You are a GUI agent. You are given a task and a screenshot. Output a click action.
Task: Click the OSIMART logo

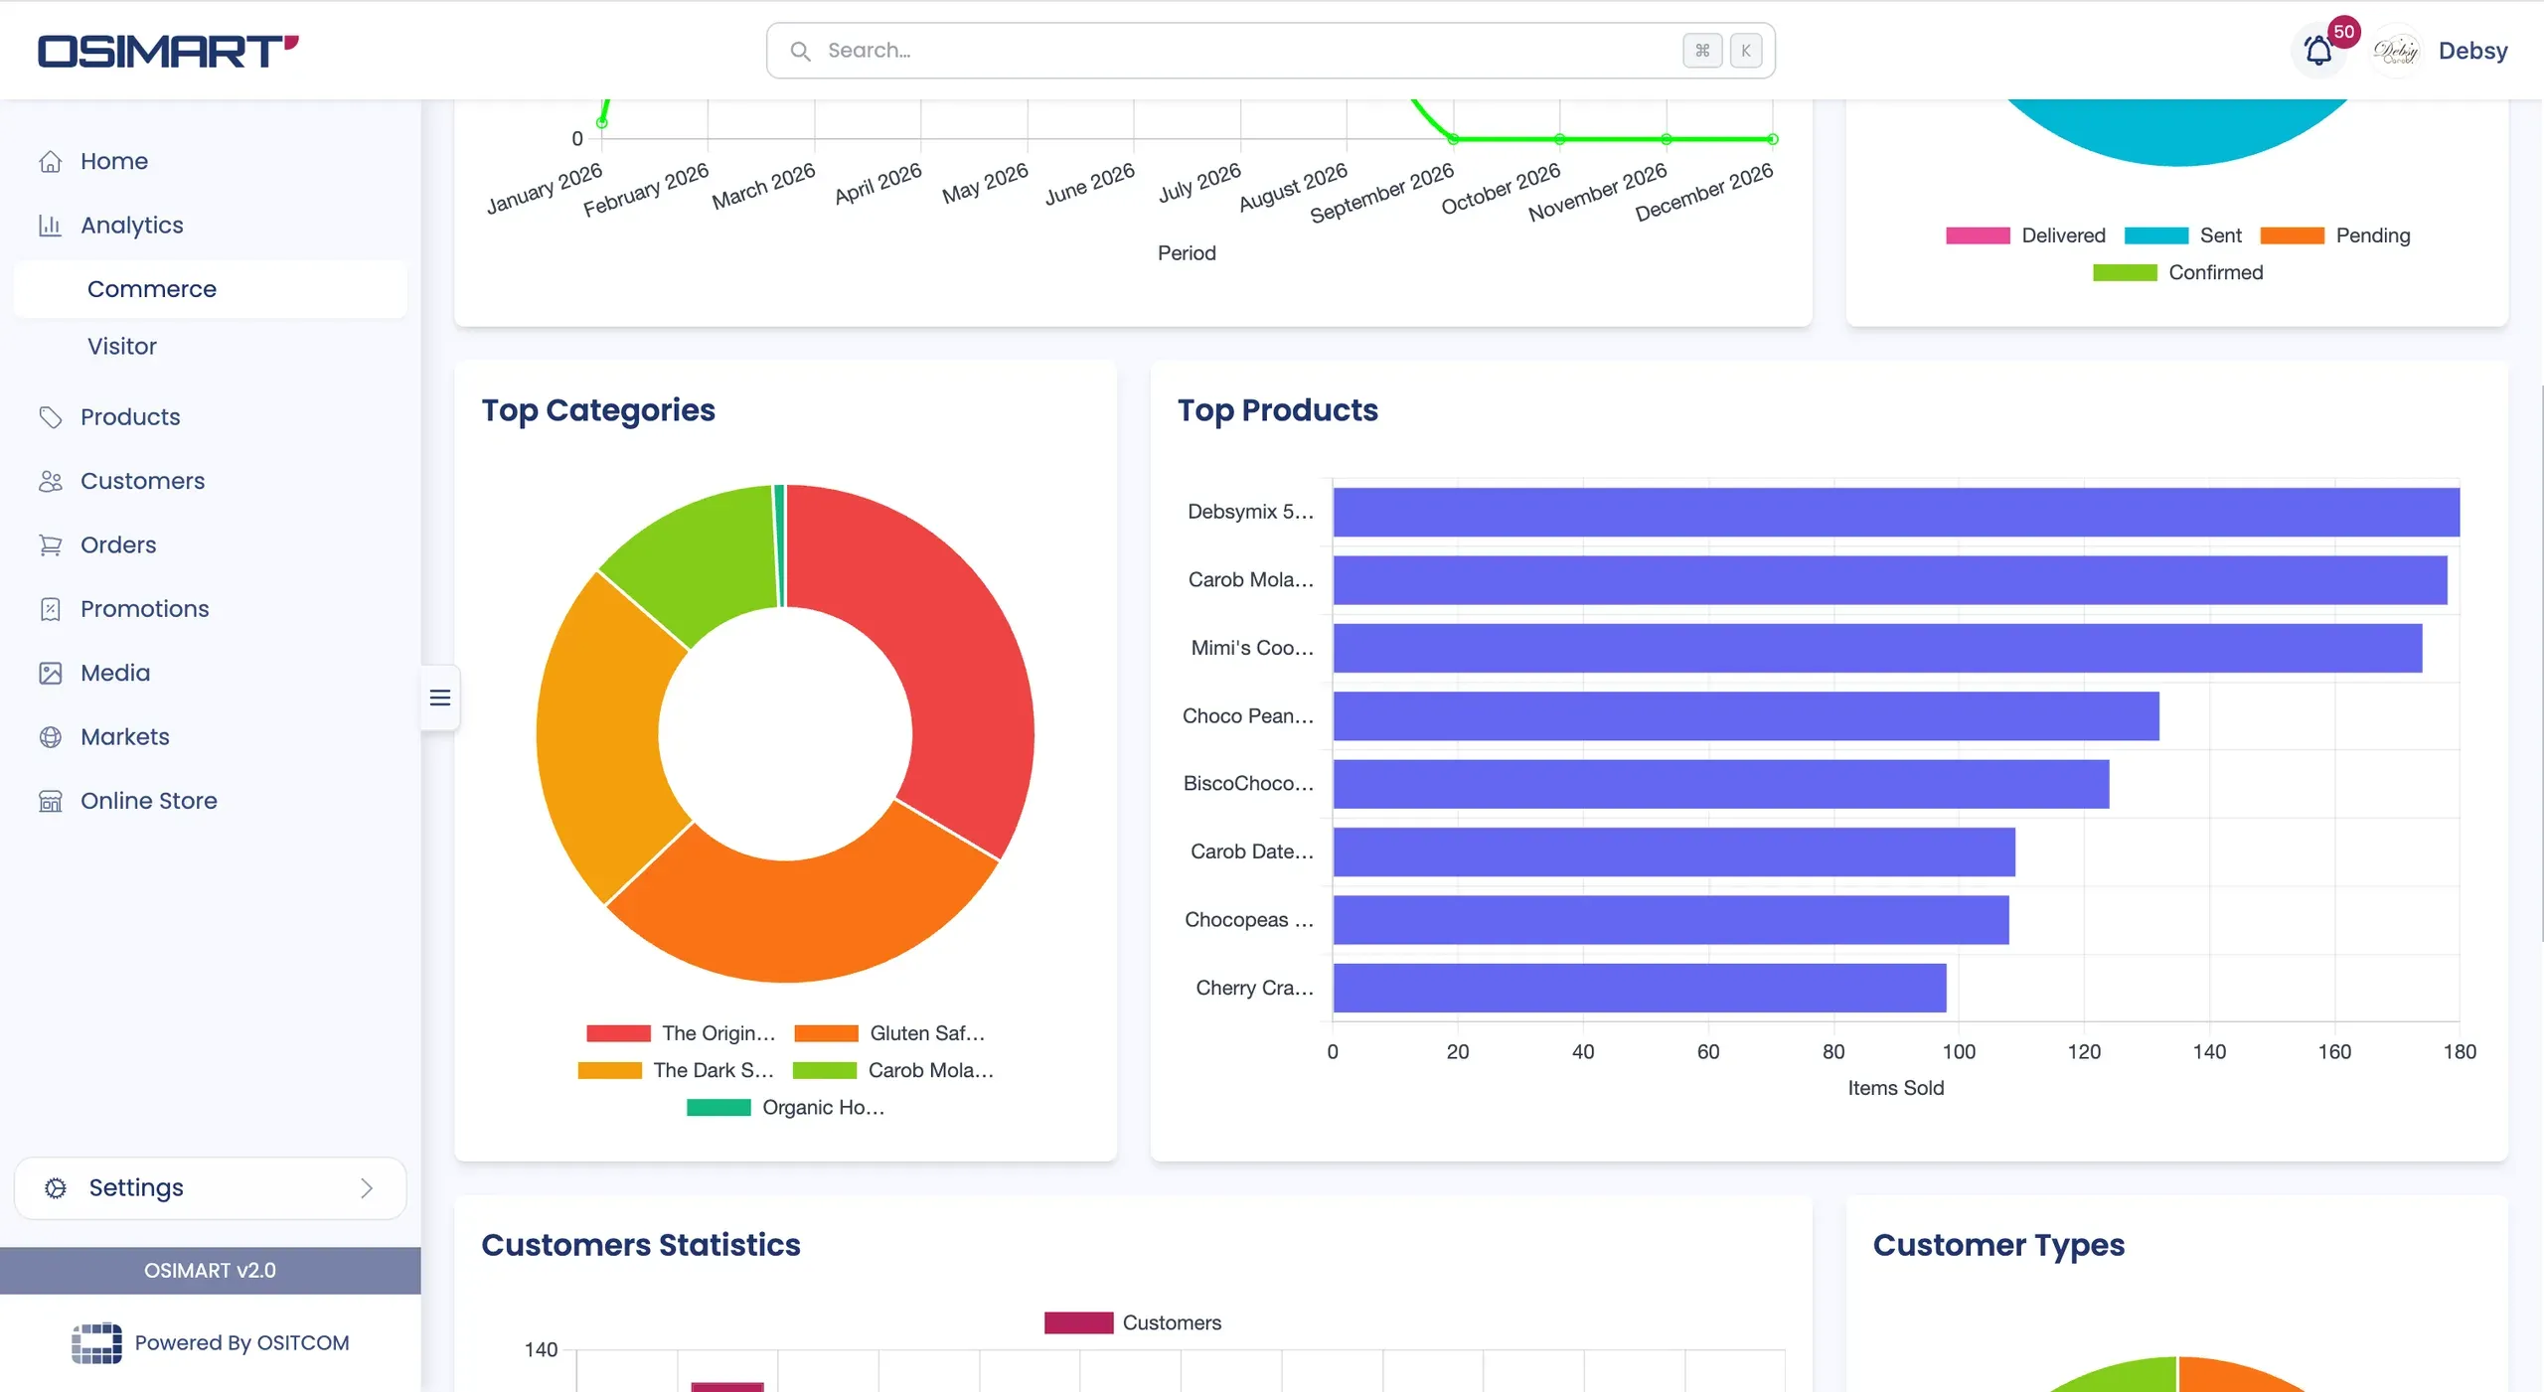(168, 51)
